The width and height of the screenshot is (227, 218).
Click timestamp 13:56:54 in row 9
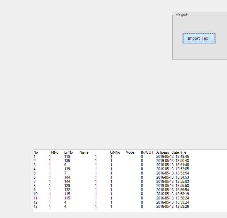pyautogui.click(x=182, y=190)
